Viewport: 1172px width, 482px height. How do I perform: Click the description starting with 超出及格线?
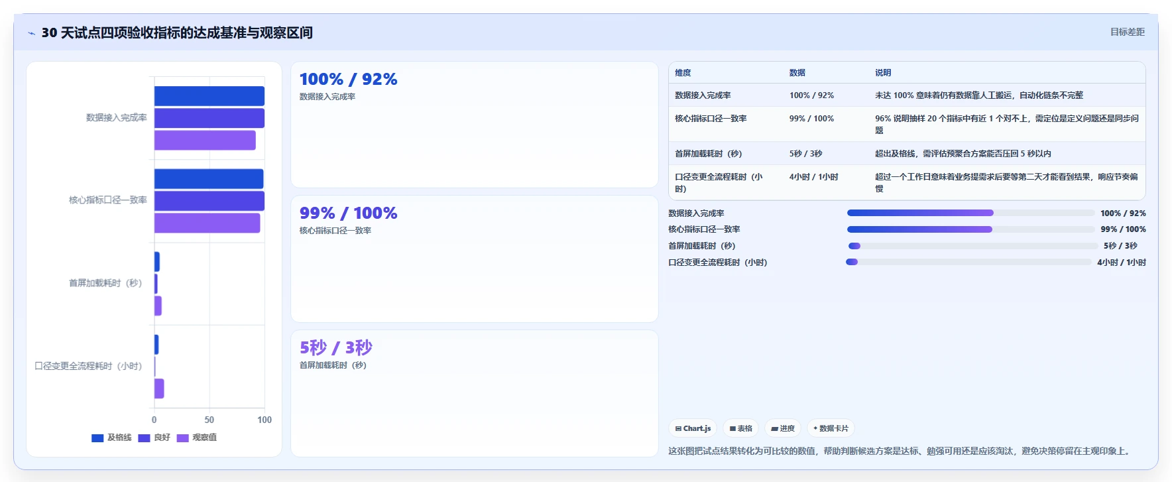tap(963, 154)
